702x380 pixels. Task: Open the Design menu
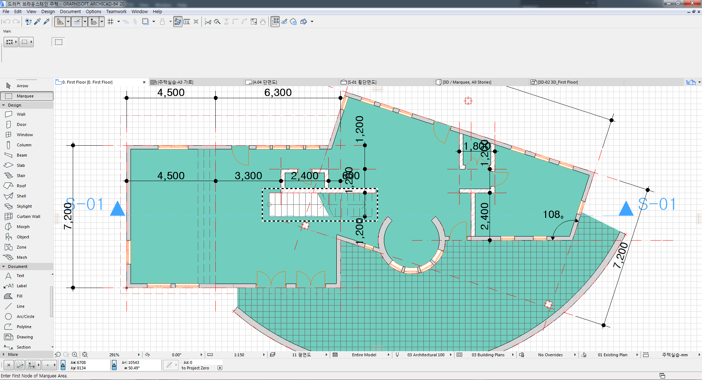(x=48, y=12)
